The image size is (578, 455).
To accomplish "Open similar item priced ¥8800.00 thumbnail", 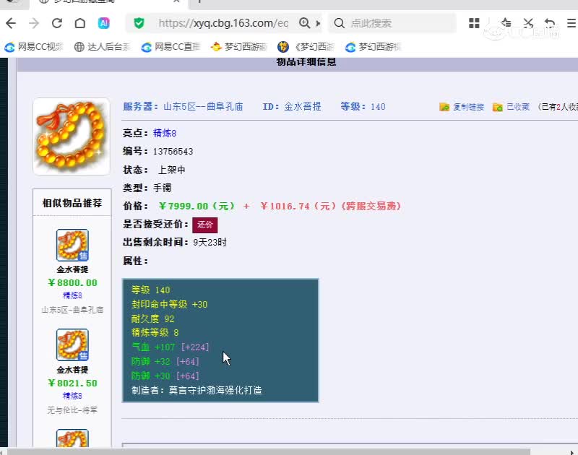I will 72,245.
